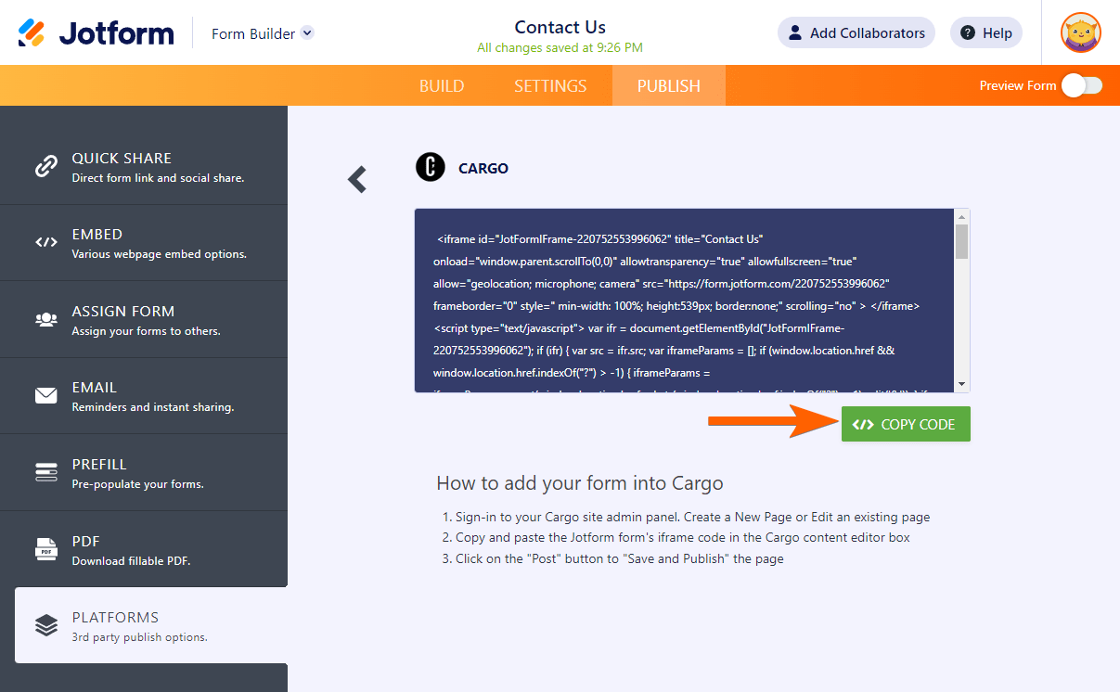Screen dimensions: 1120x692
Task: Click the Jotform logo
Action: (x=96, y=33)
